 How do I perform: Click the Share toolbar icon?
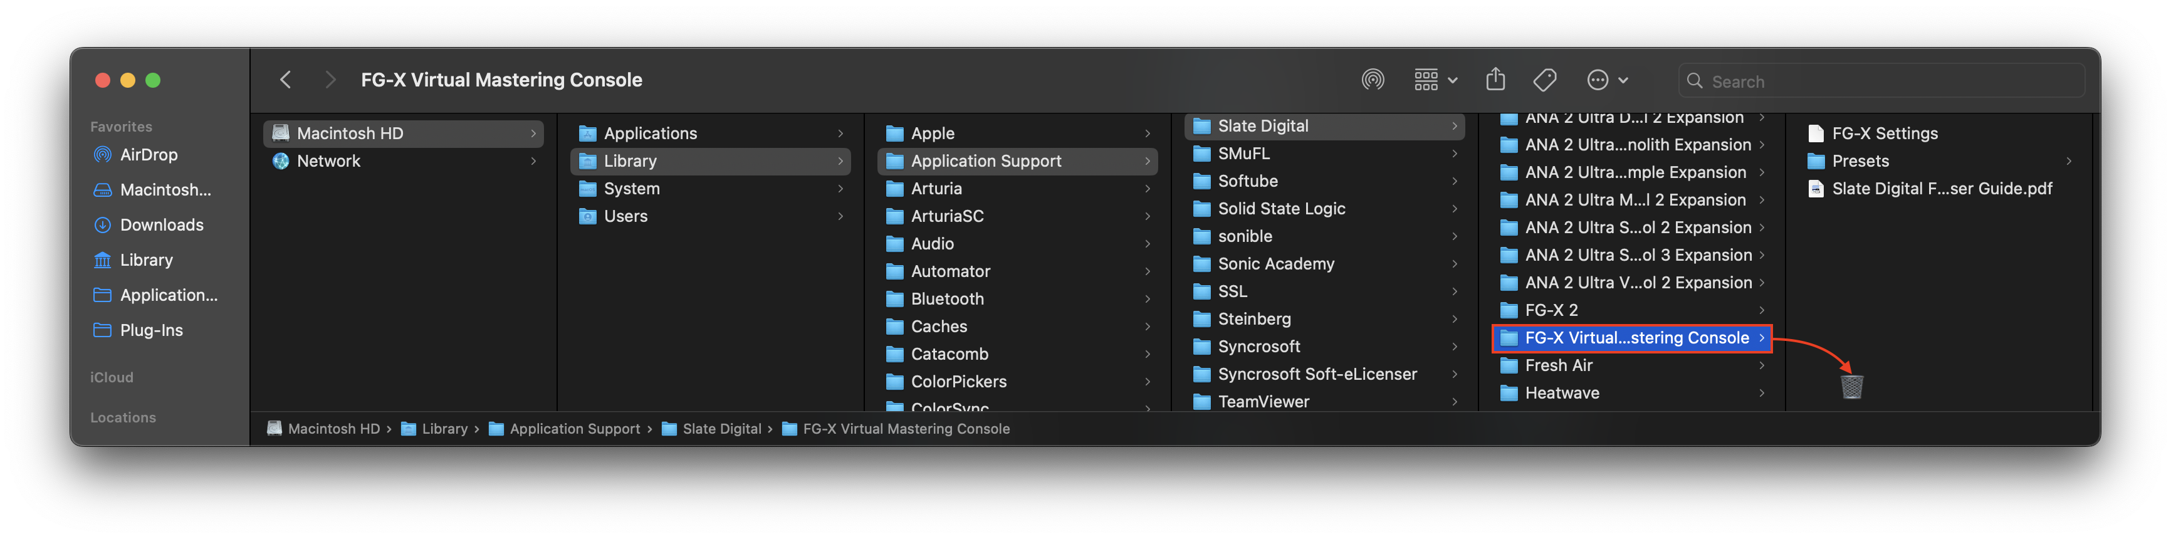pos(1495,79)
